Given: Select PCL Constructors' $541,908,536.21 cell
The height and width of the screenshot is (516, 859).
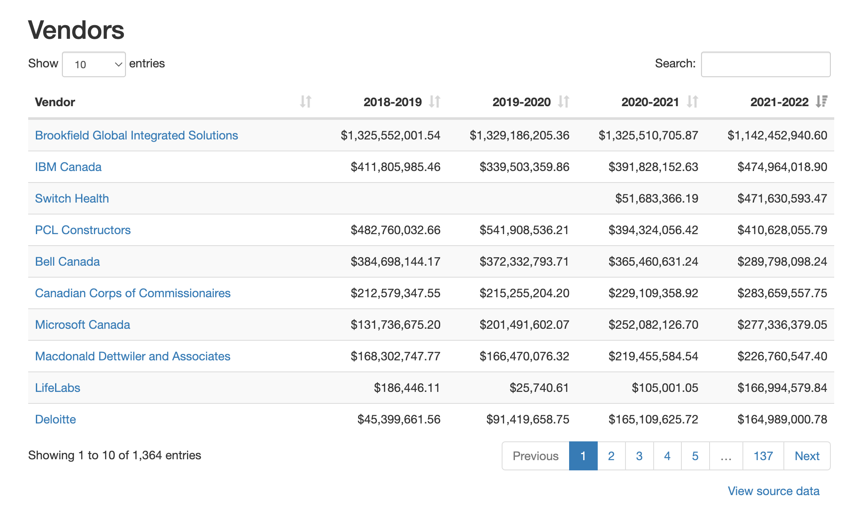Looking at the screenshot, I should click(x=524, y=230).
